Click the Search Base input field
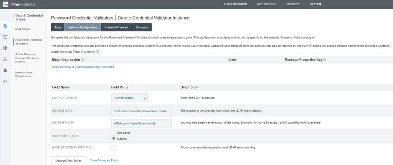The height and width of the screenshot is (165, 393). point(141,111)
